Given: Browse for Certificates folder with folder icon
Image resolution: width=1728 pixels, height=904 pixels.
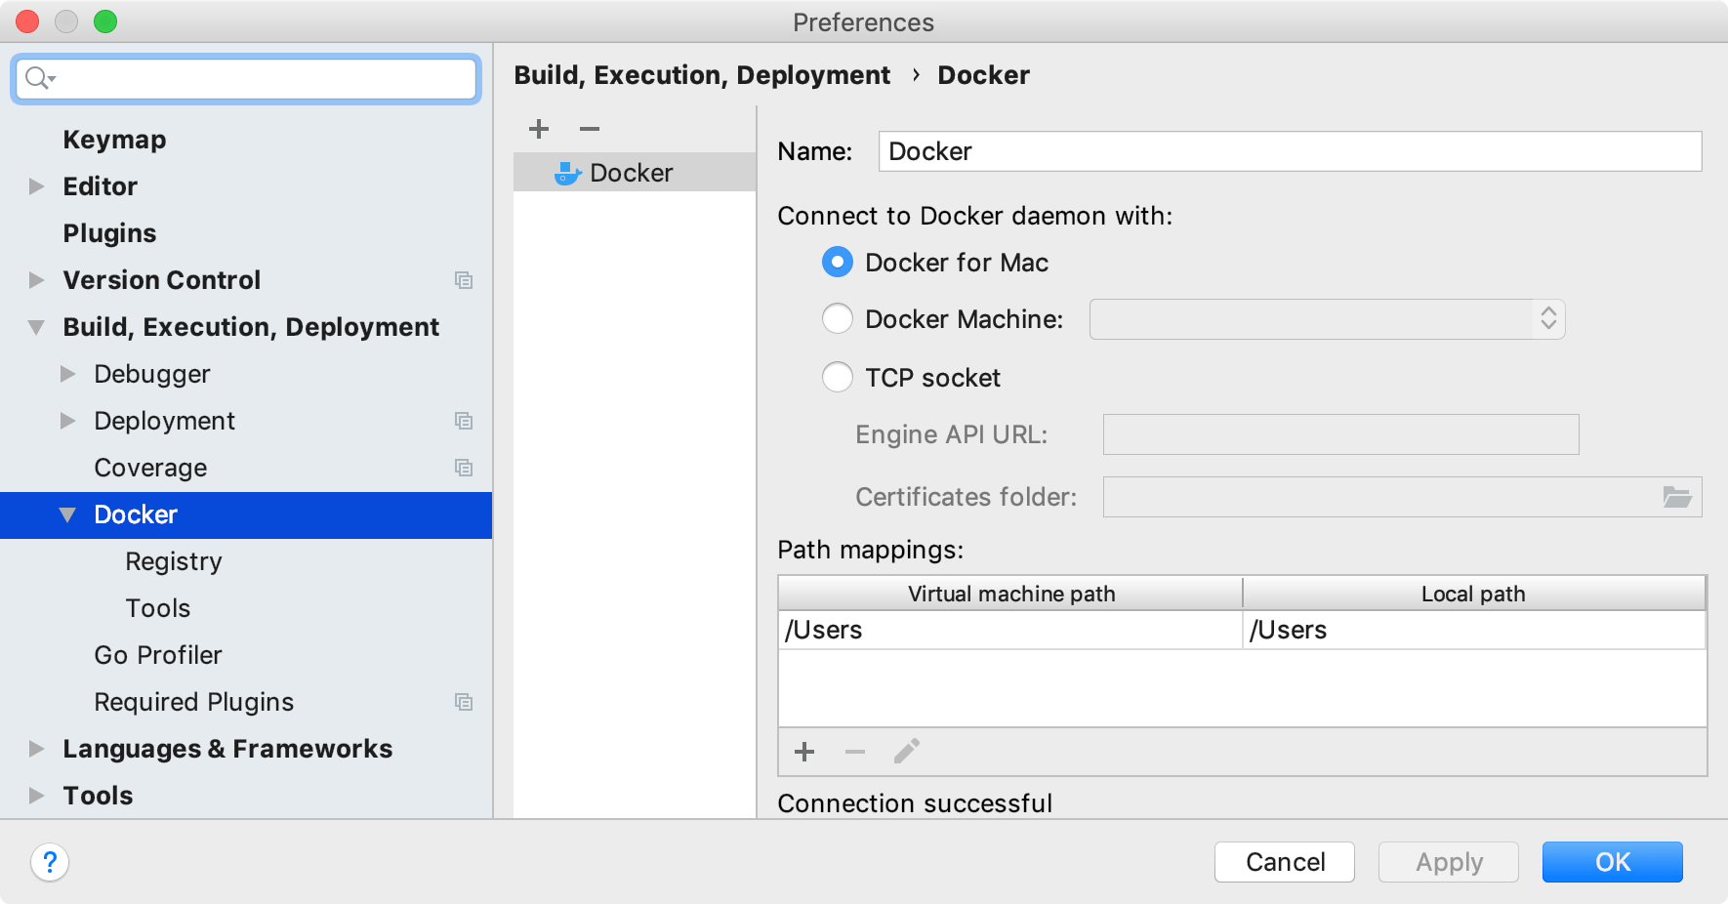Looking at the screenshot, I should [1676, 497].
